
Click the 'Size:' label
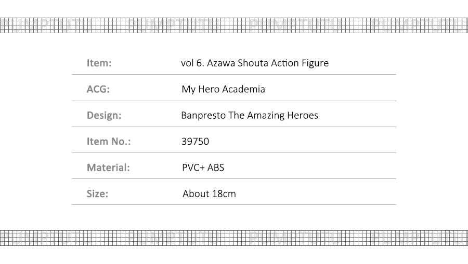97,193
